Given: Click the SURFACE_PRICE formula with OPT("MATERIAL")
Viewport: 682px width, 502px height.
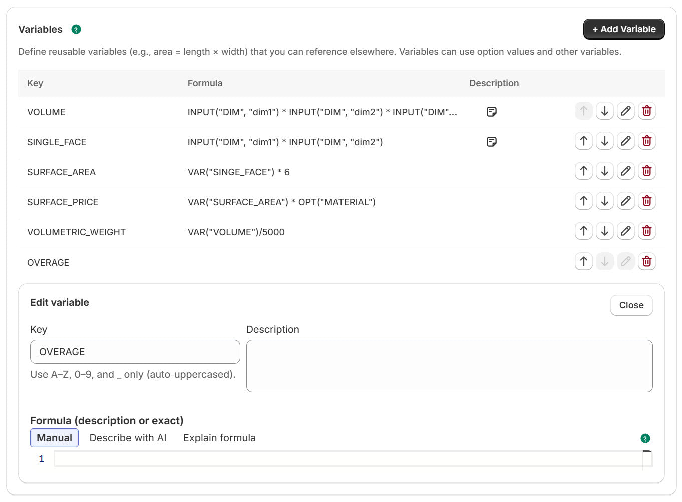Looking at the screenshot, I should [281, 202].
